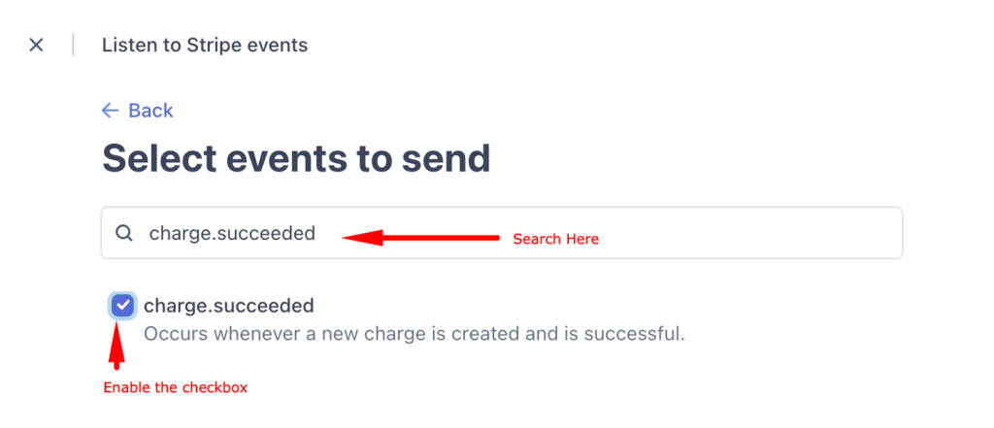Screen dimensions: 994x428
Task: Click the typed charge.succeeded text in search field
Action: 232,233
